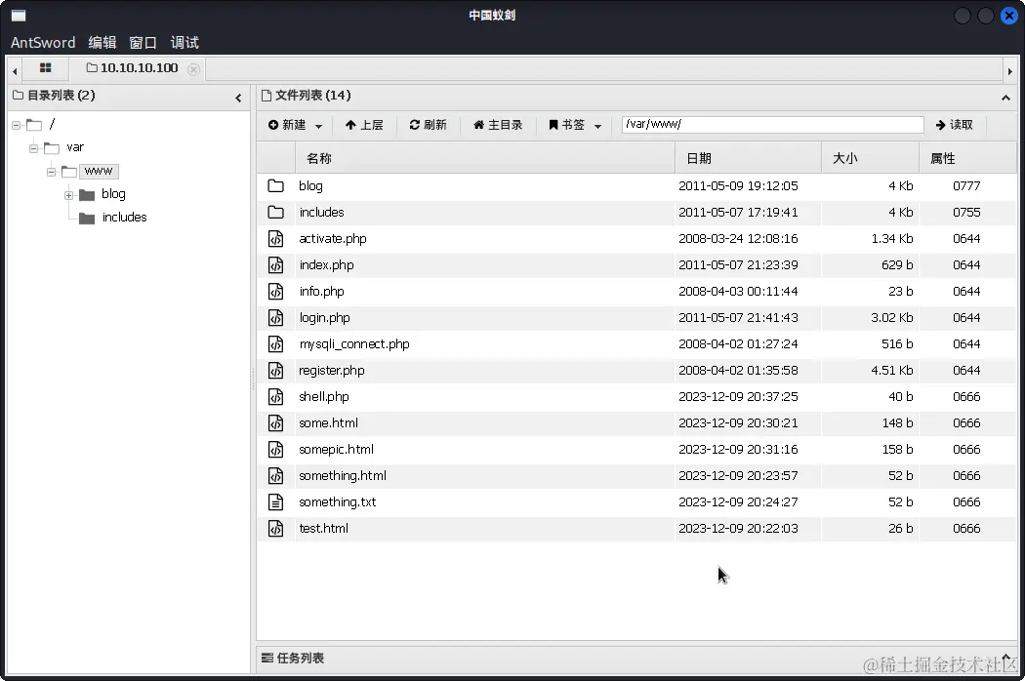Screen dimensions: 1025x681
Task: Select the register.php file name
Action: click(332, 371)
